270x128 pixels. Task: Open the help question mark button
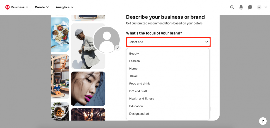click(263, 121)
